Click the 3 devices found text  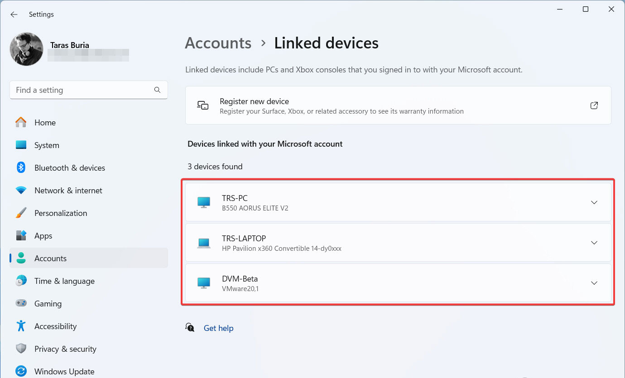click(215, 167)
